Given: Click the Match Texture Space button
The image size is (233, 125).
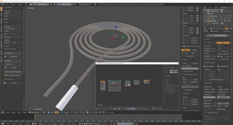Looking at the screenshot, I should click(x=216, y=80).
